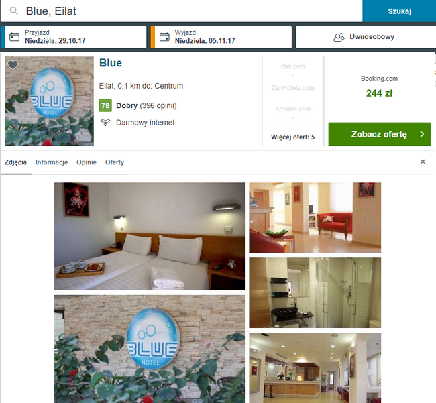Expand Więcej ofert: 5 link
This screenshot has height=403, width=436.
(x=293, y=137)
